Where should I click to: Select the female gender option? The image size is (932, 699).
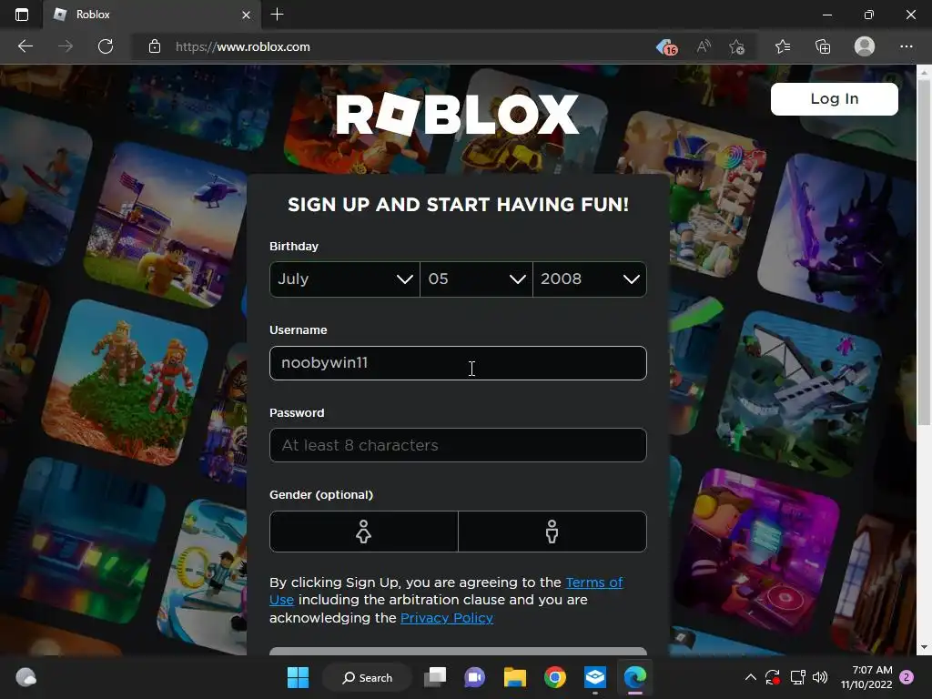click(x=364, y=532)
